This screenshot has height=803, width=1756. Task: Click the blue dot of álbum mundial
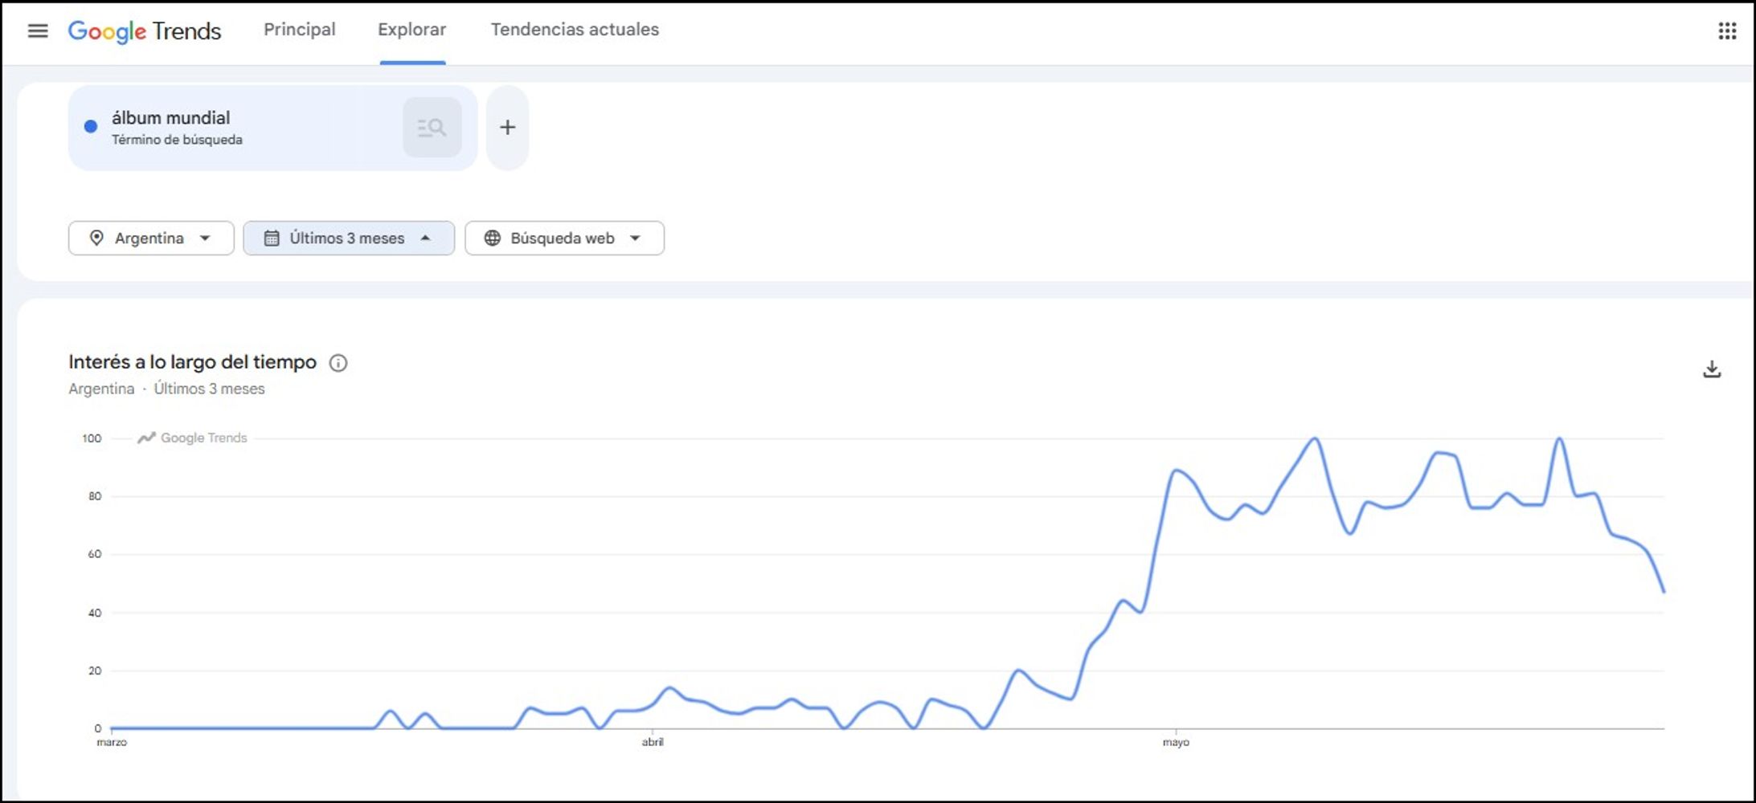click(91, 126)
